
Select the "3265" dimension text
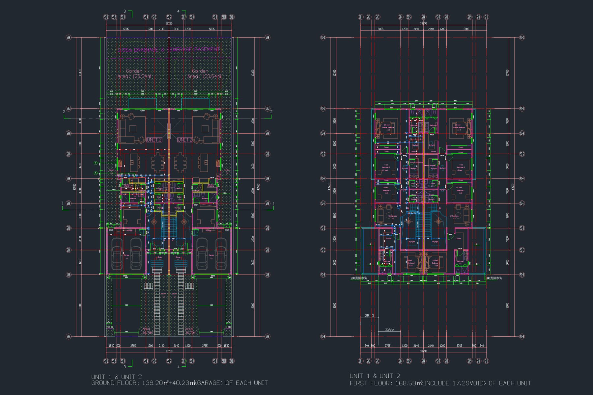click(389, 329)
